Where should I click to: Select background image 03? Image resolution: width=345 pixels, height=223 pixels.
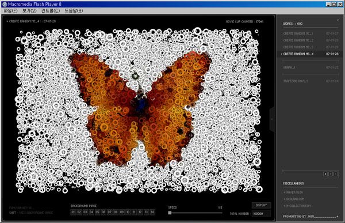pos(85,212)
